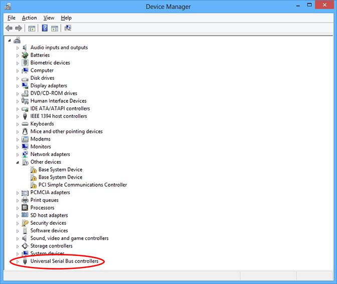Viewport: 337px width, 284px height.
Task: Select the first Base System Device entry
Action: click(x=60, y=170)
